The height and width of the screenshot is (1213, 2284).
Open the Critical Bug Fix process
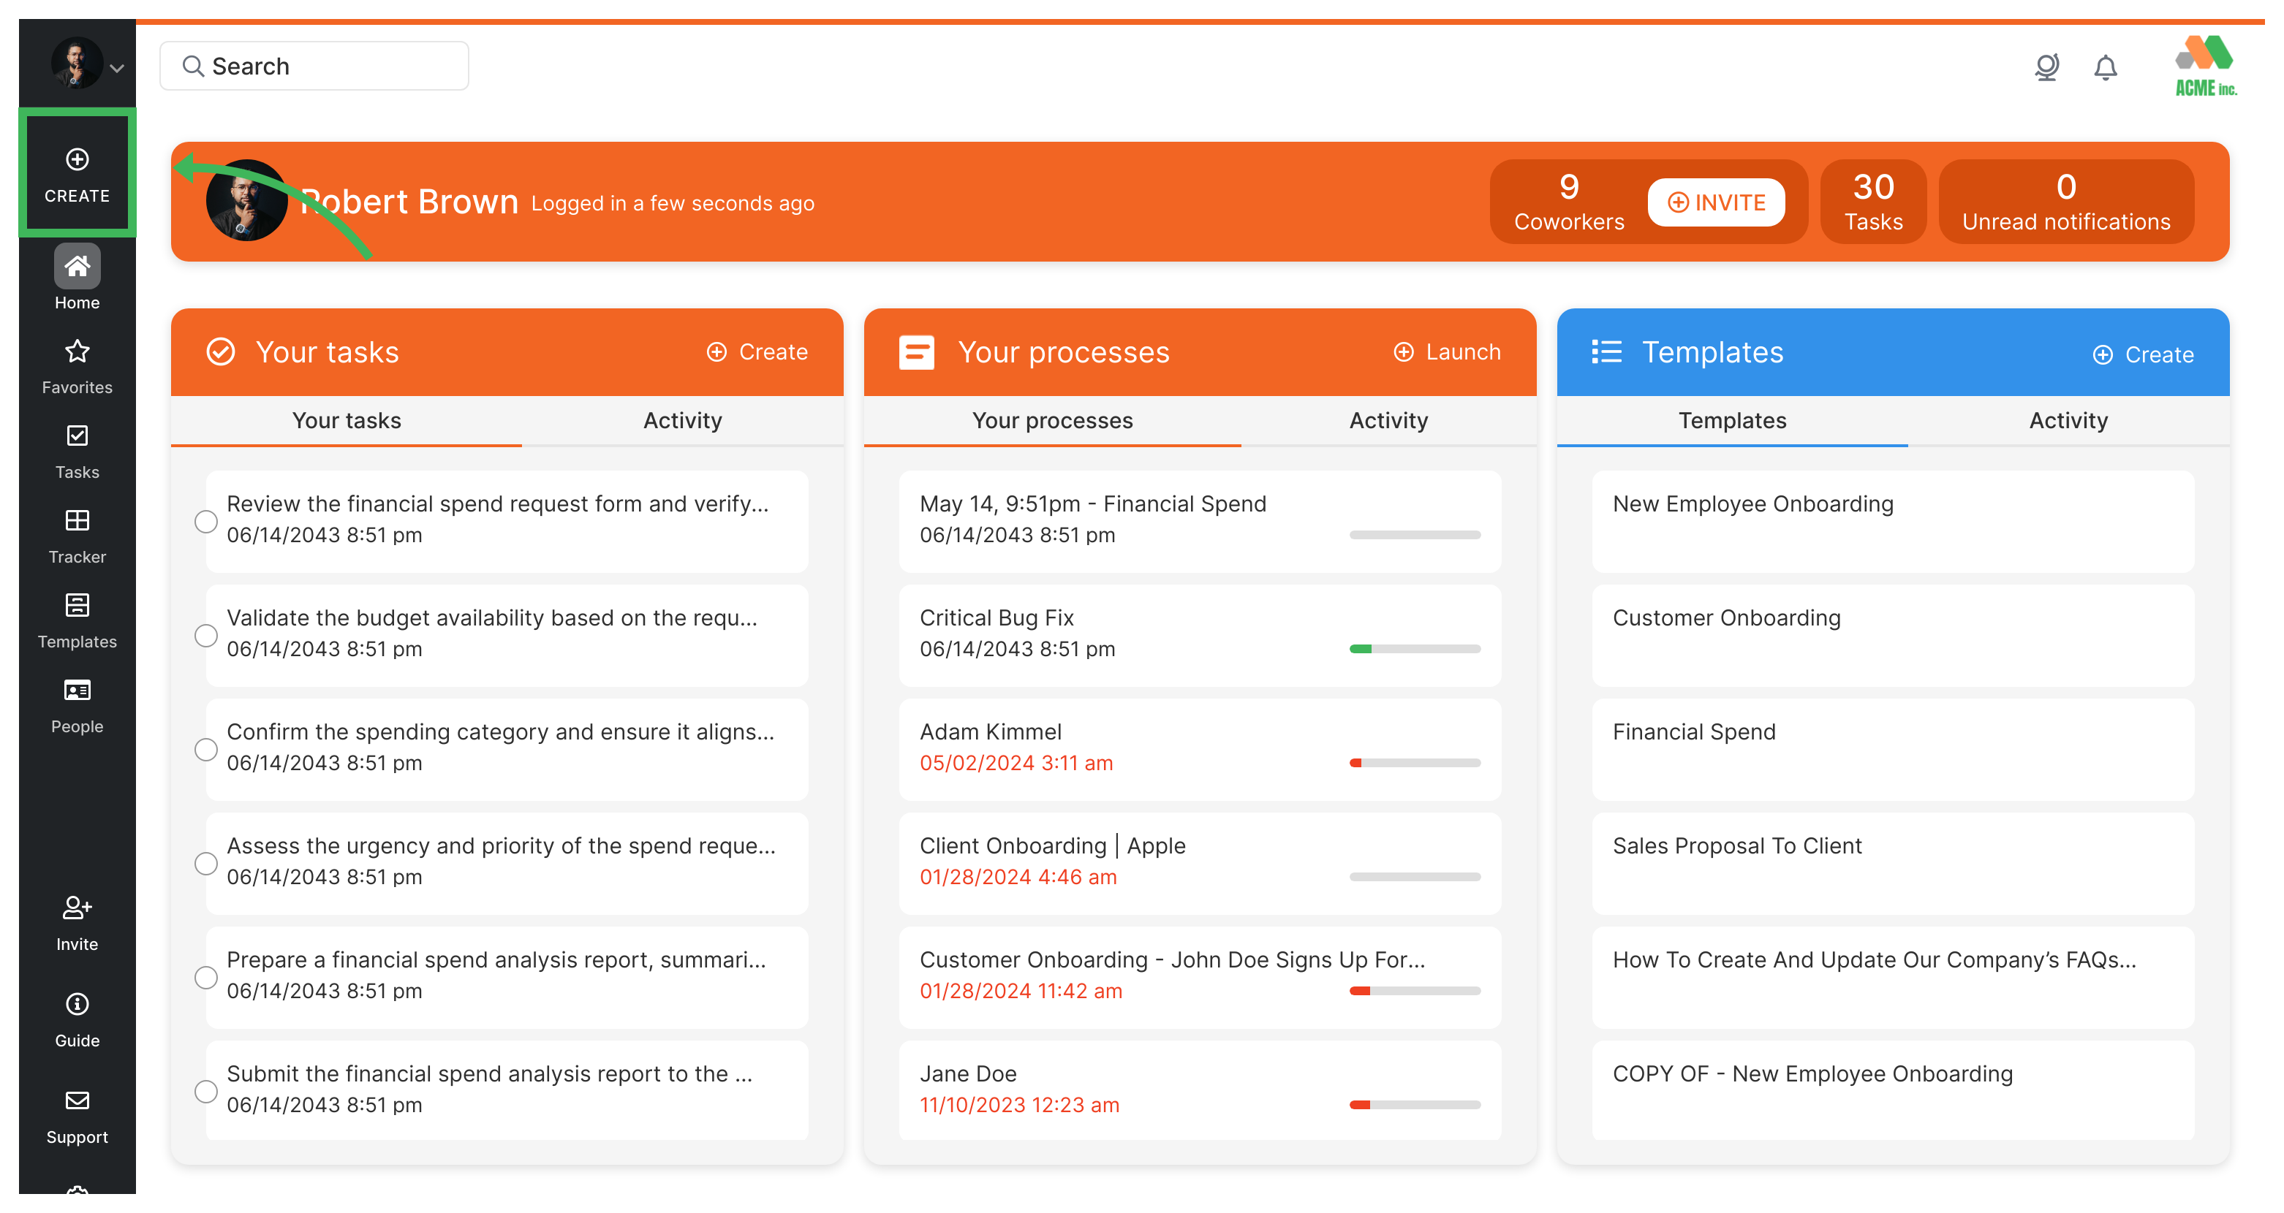[1200, 636]
